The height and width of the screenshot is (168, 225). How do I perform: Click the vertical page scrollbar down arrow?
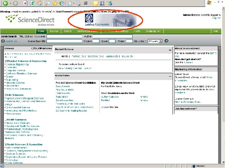click(223, 162)
